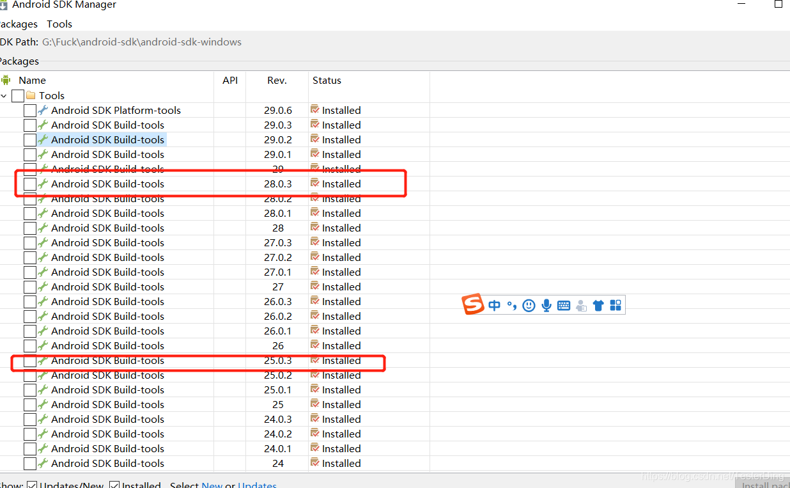Screen dimensions: 790x488
Task: Click the wrench icon of Build-tools 28.0.3
Action: pyautogui.click(x=43, y=184)
